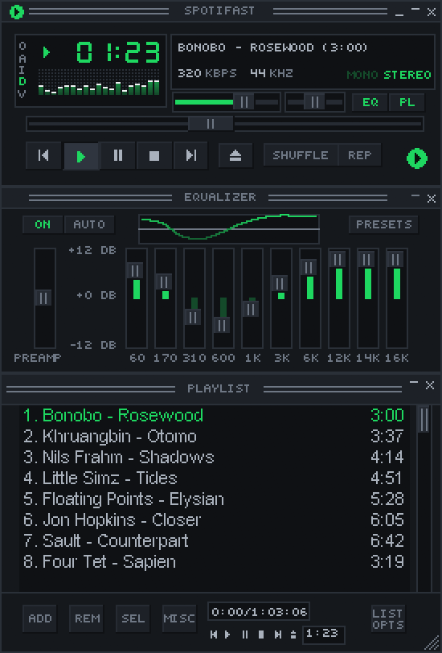Click the ADD playlist button
The height and width of the screenshot is (653, 442).
[40, 618]
